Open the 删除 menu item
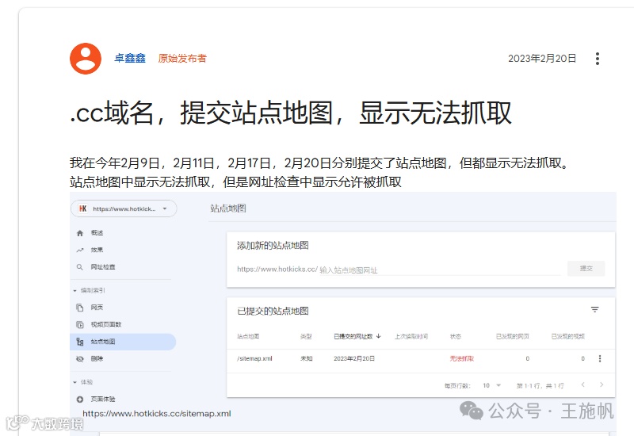The image size is (634, 436). click(x=97, y=359)
